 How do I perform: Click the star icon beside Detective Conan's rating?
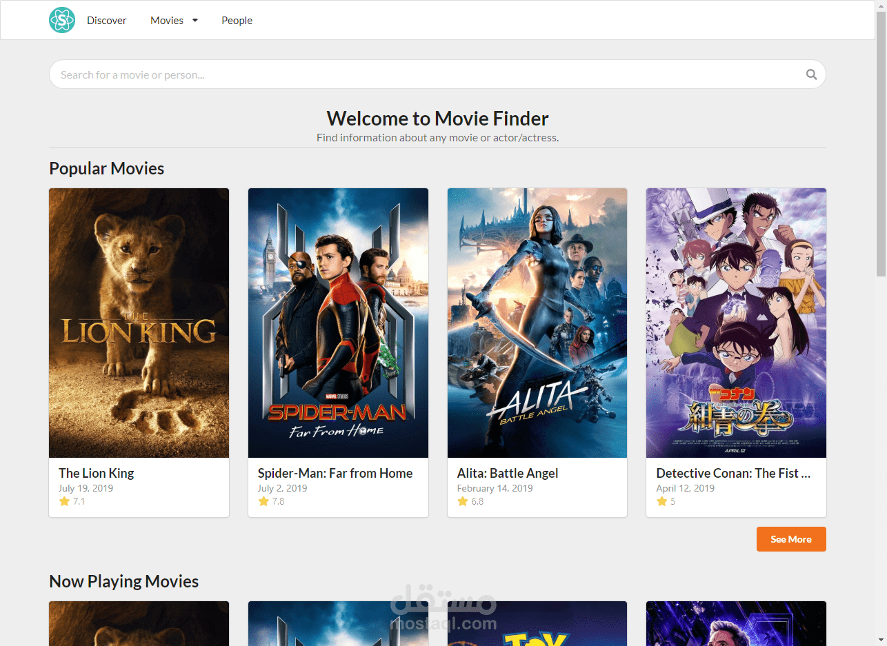[660, 501]
